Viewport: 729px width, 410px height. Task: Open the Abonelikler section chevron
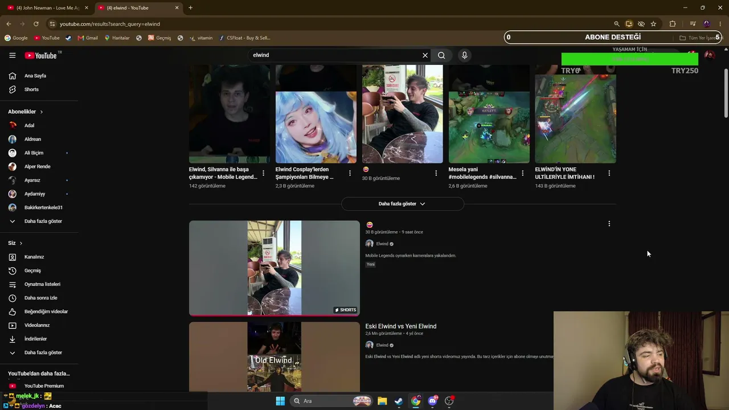[42, 112]
